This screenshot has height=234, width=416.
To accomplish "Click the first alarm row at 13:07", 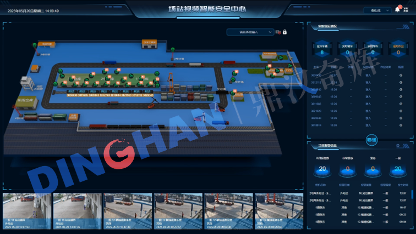I will [358, 193].
